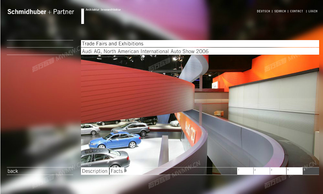
Task: Click the Architektur Innenarchitektur tagline
Action: coord(103,9)
